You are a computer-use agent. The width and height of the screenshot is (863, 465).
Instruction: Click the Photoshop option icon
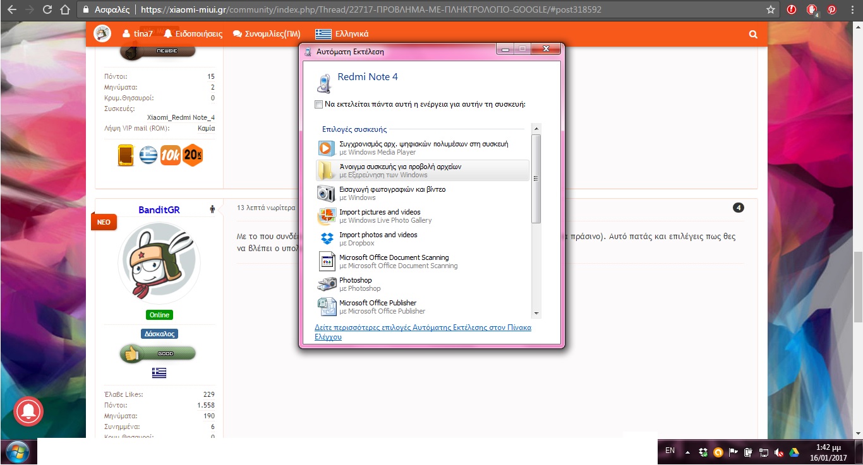pos(326,285)
